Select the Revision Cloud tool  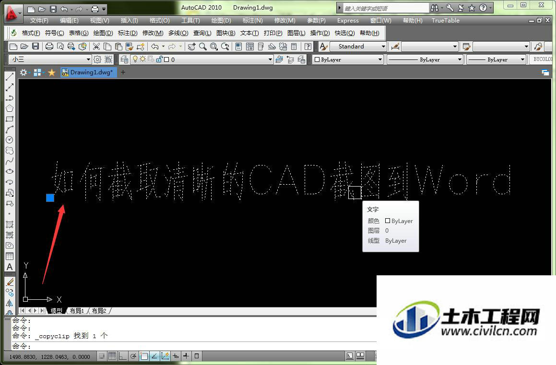point(10,151)
